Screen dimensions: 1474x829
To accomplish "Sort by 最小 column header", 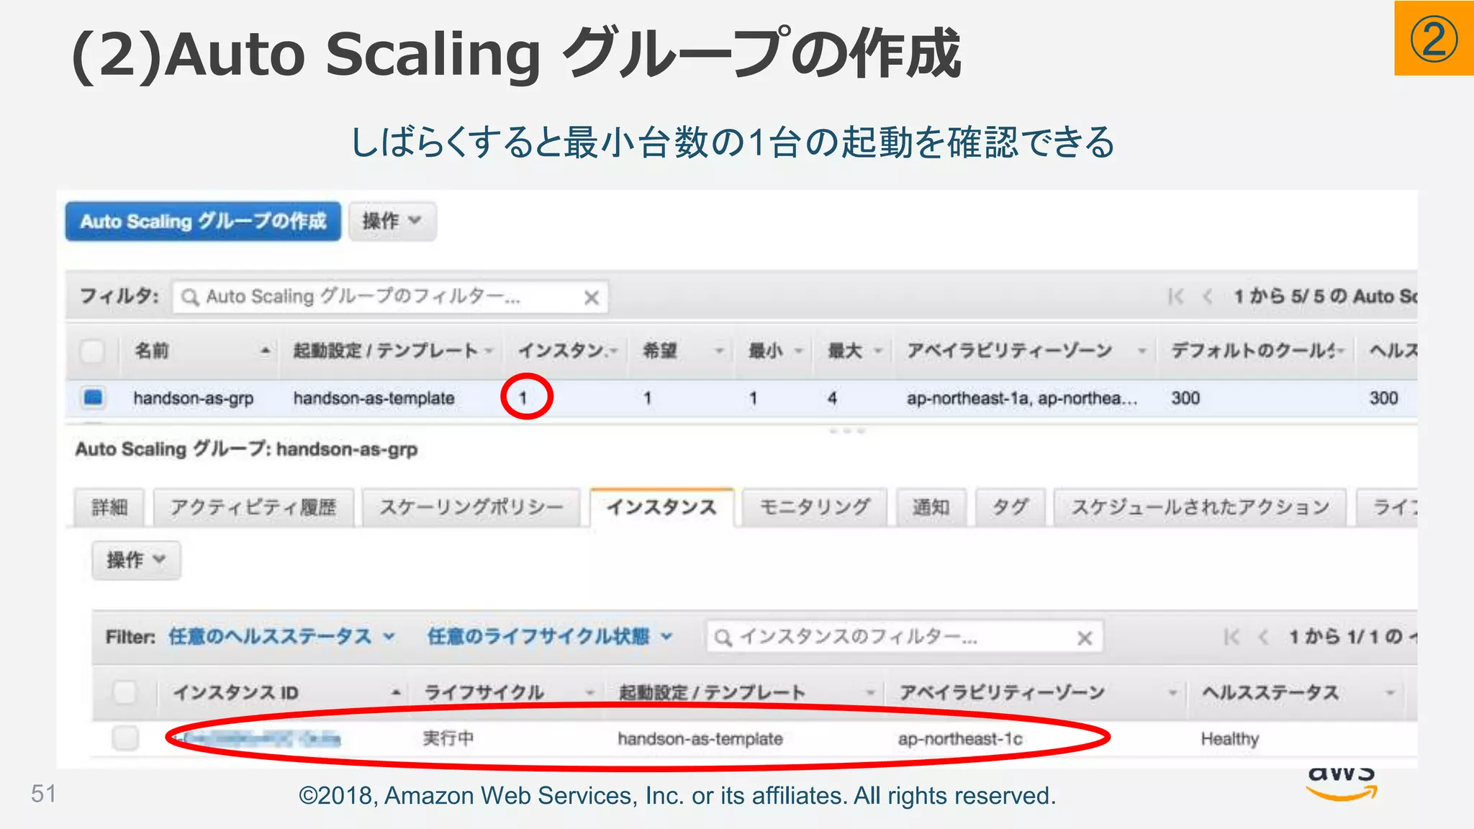I will (775, 350).
